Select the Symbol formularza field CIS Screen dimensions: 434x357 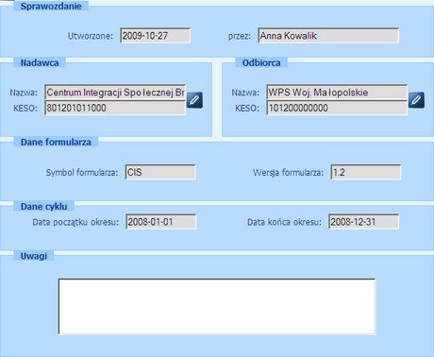pos(160,172)
